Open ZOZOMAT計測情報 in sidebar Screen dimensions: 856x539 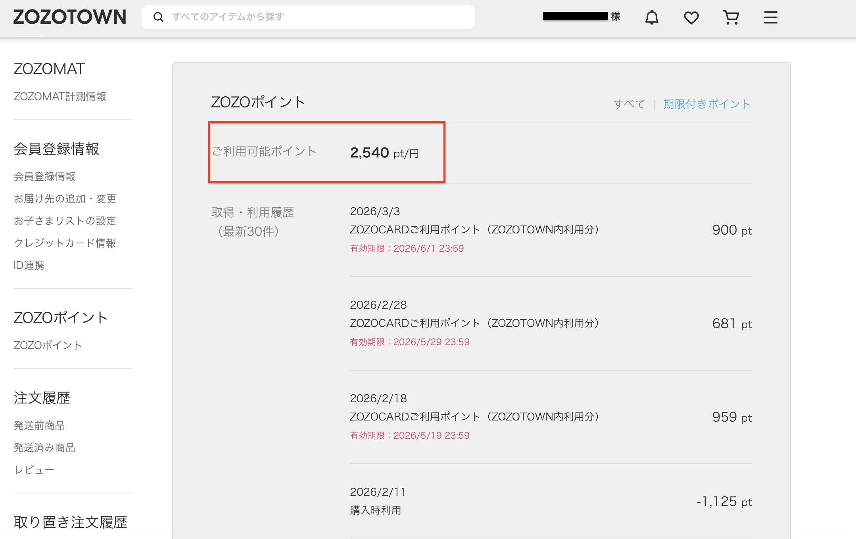click(x=60, y=96)
